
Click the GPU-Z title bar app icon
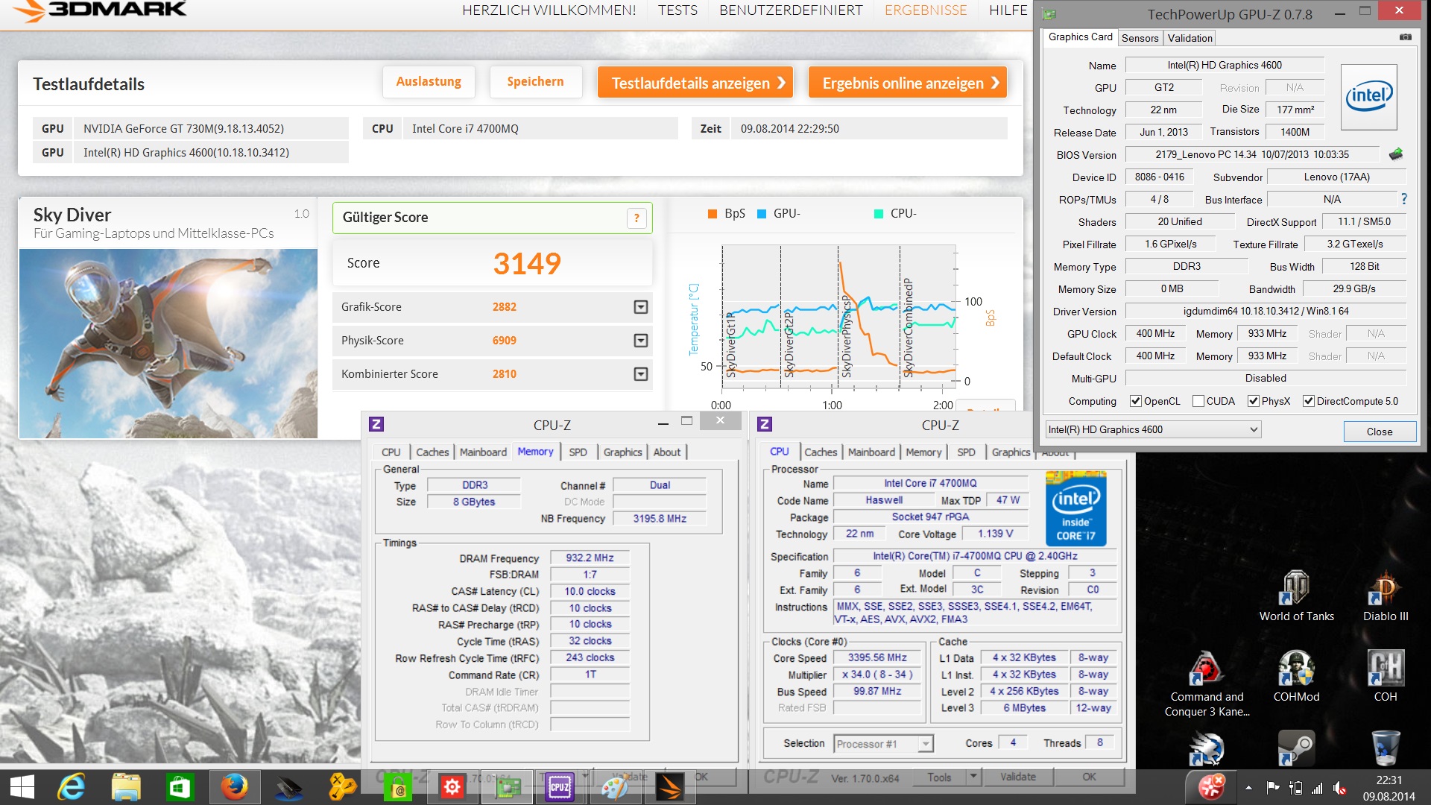[1049, 14]
